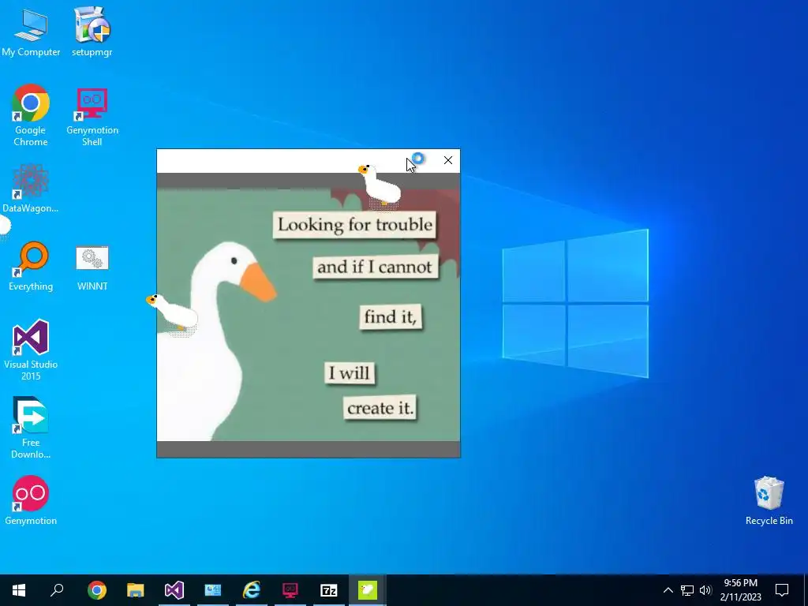This screenshot has width=808, height=606.
Task: Open the Windows Start menu
Action: (x=19, y=590)
